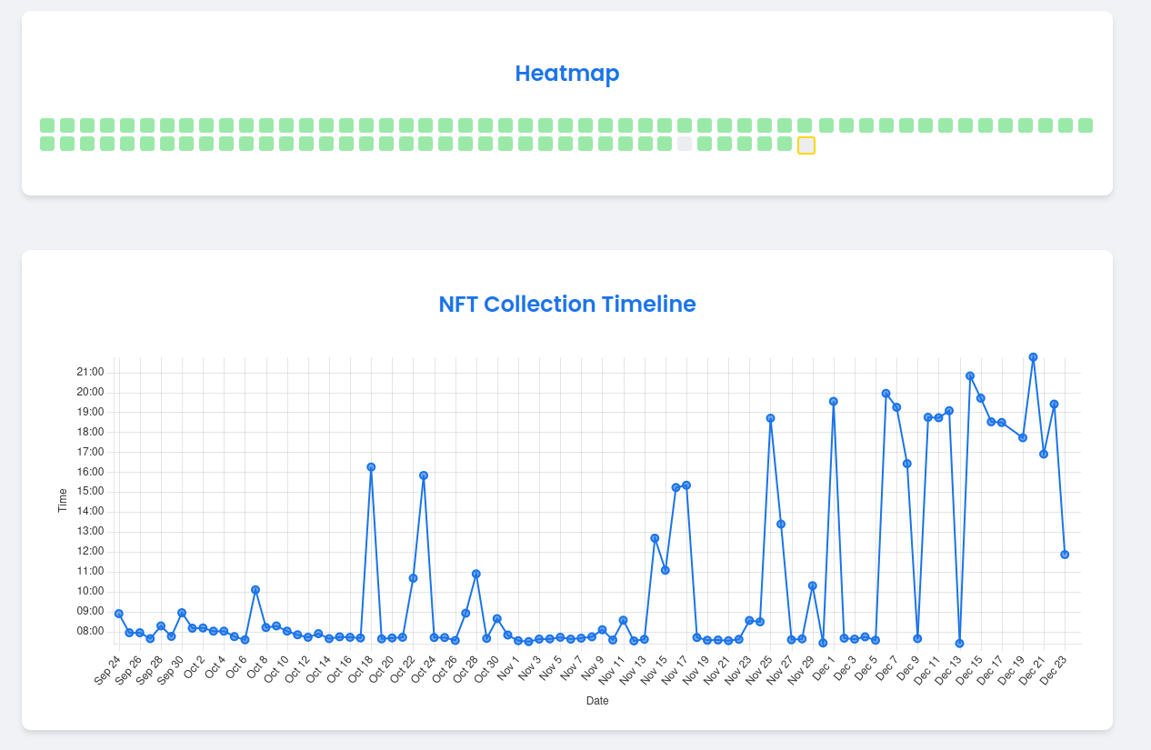Click Nov 26 point near 13:20
The image size is (1151, 750).
click(781, 524)
